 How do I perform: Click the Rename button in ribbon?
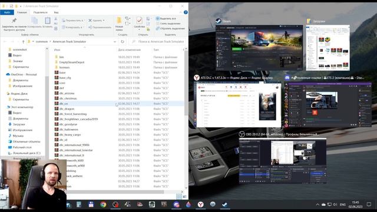coord(100,27)
